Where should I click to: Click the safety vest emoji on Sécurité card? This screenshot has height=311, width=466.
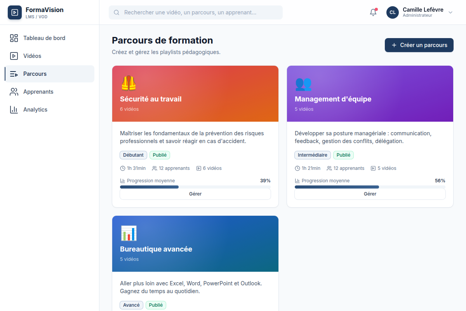129,83
